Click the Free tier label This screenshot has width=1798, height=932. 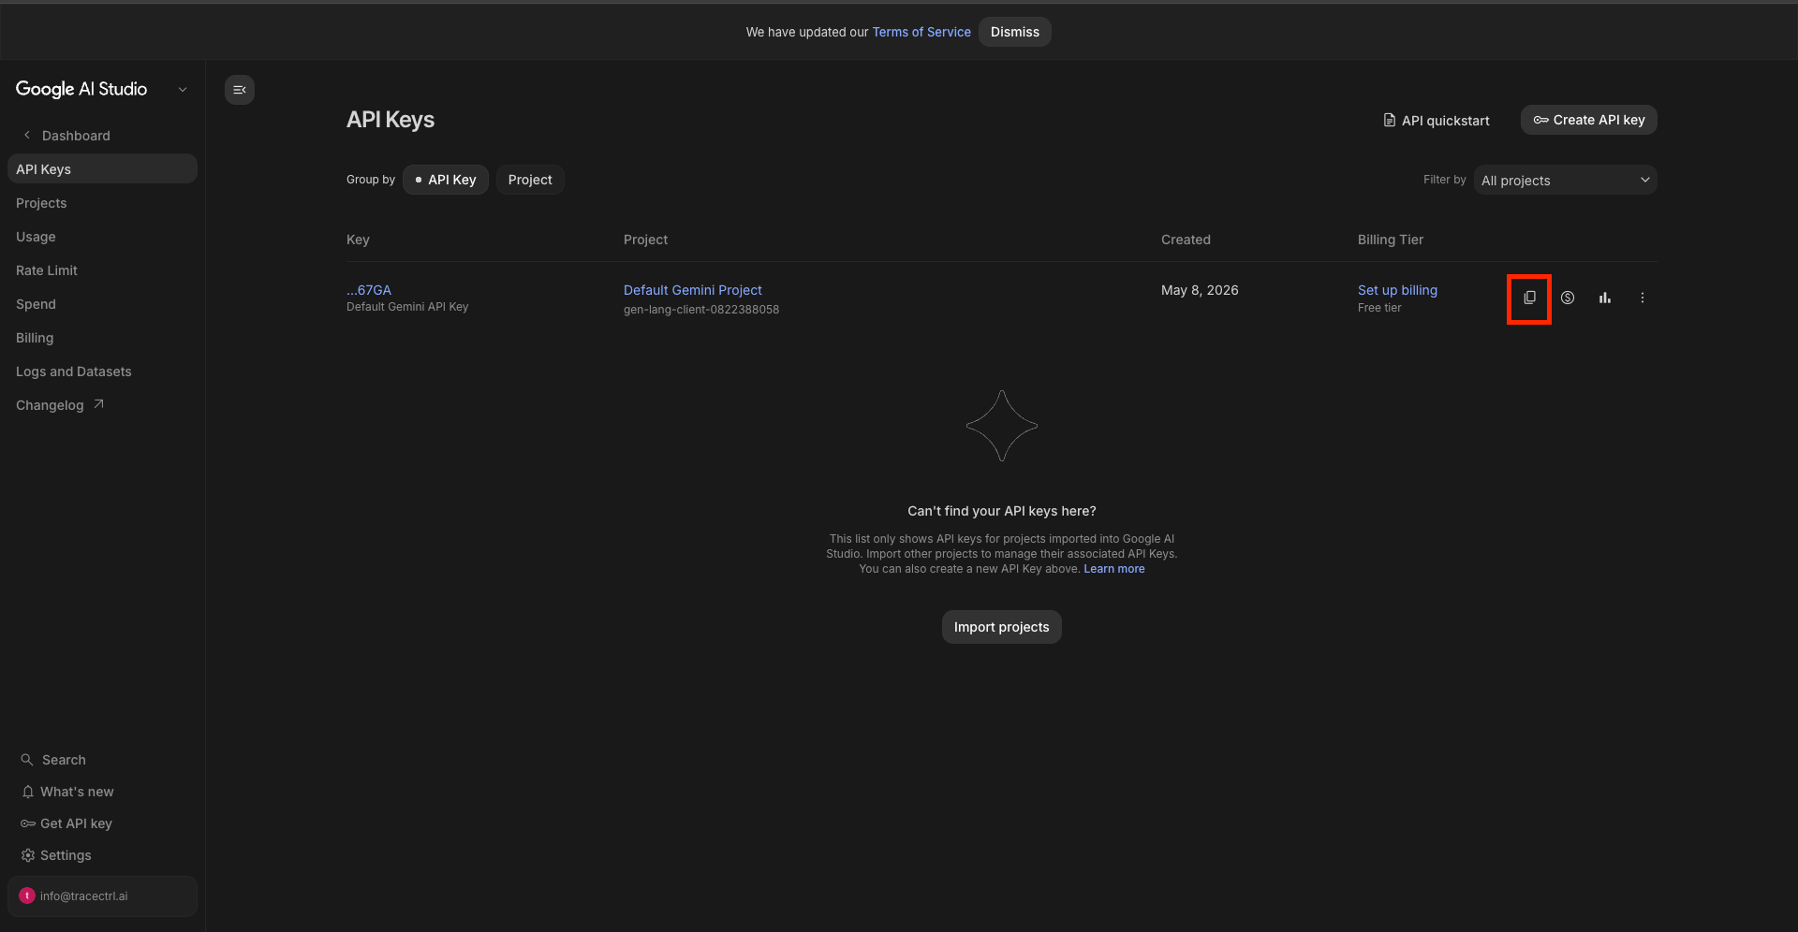coord(1379,308)
